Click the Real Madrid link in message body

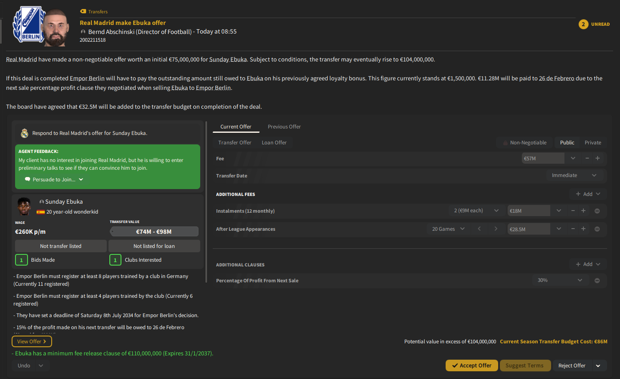pos(22,59)
